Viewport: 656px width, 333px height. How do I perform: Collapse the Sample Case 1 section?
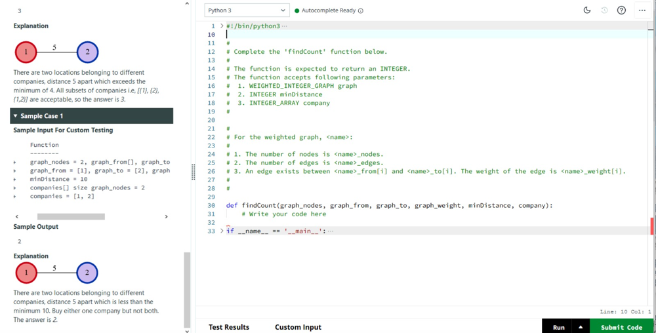92,116
